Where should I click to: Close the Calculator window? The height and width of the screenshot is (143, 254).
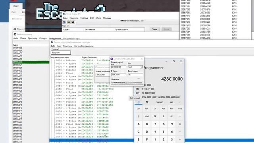181,62
